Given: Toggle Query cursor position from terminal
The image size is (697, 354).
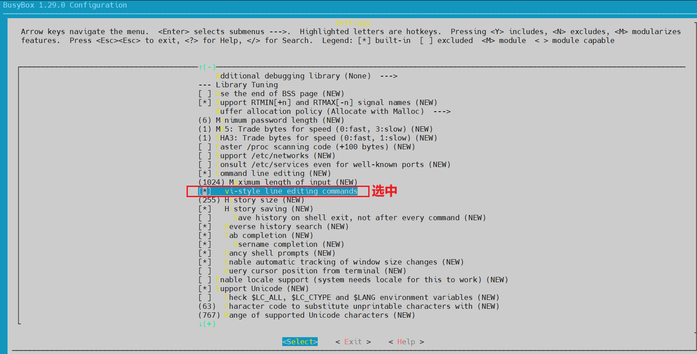Looking at the screenshot, I should coord(302,271).
